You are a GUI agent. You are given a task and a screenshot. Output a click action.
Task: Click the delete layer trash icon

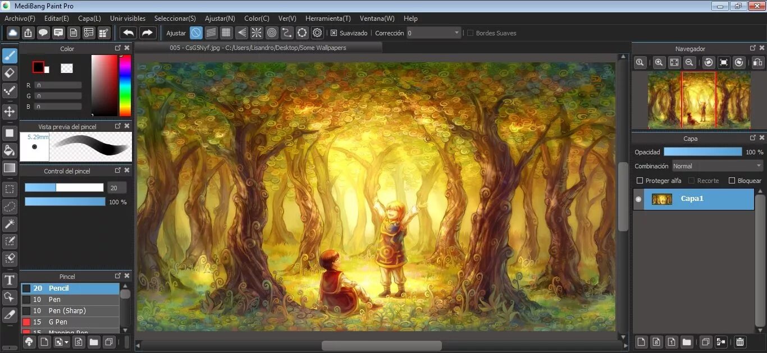click(740, 341)
